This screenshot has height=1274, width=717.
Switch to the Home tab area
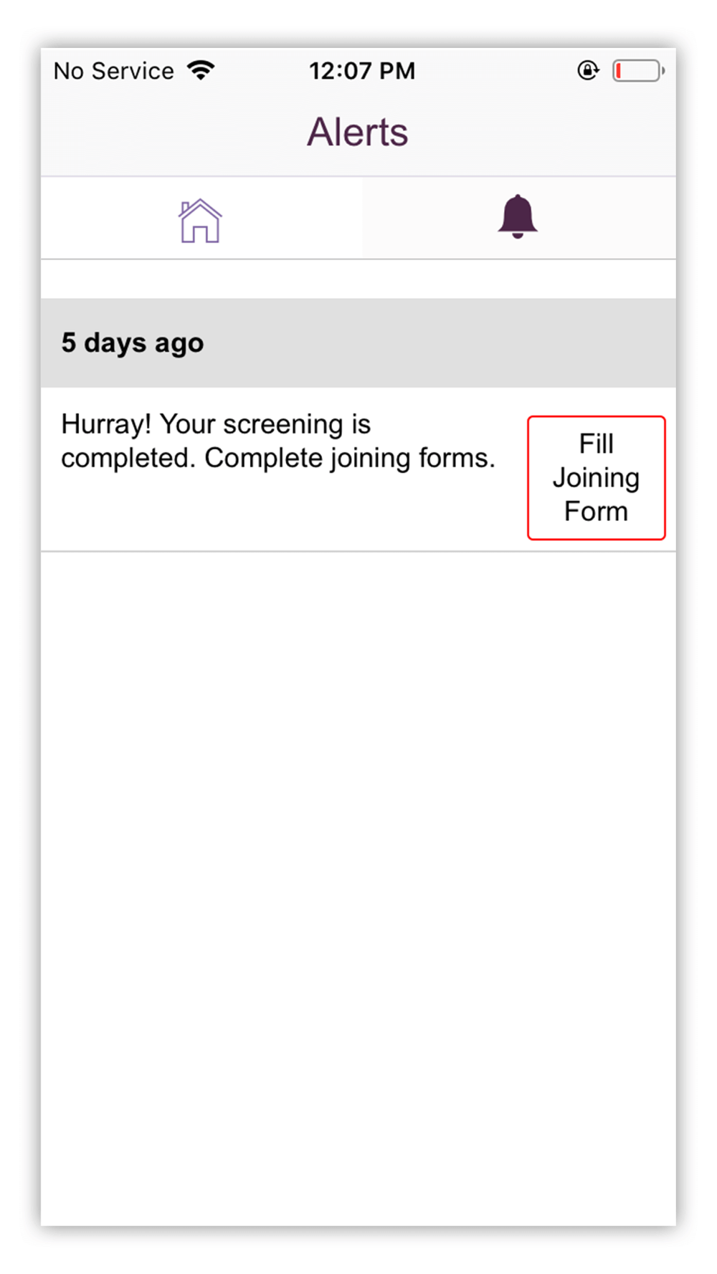201,218
